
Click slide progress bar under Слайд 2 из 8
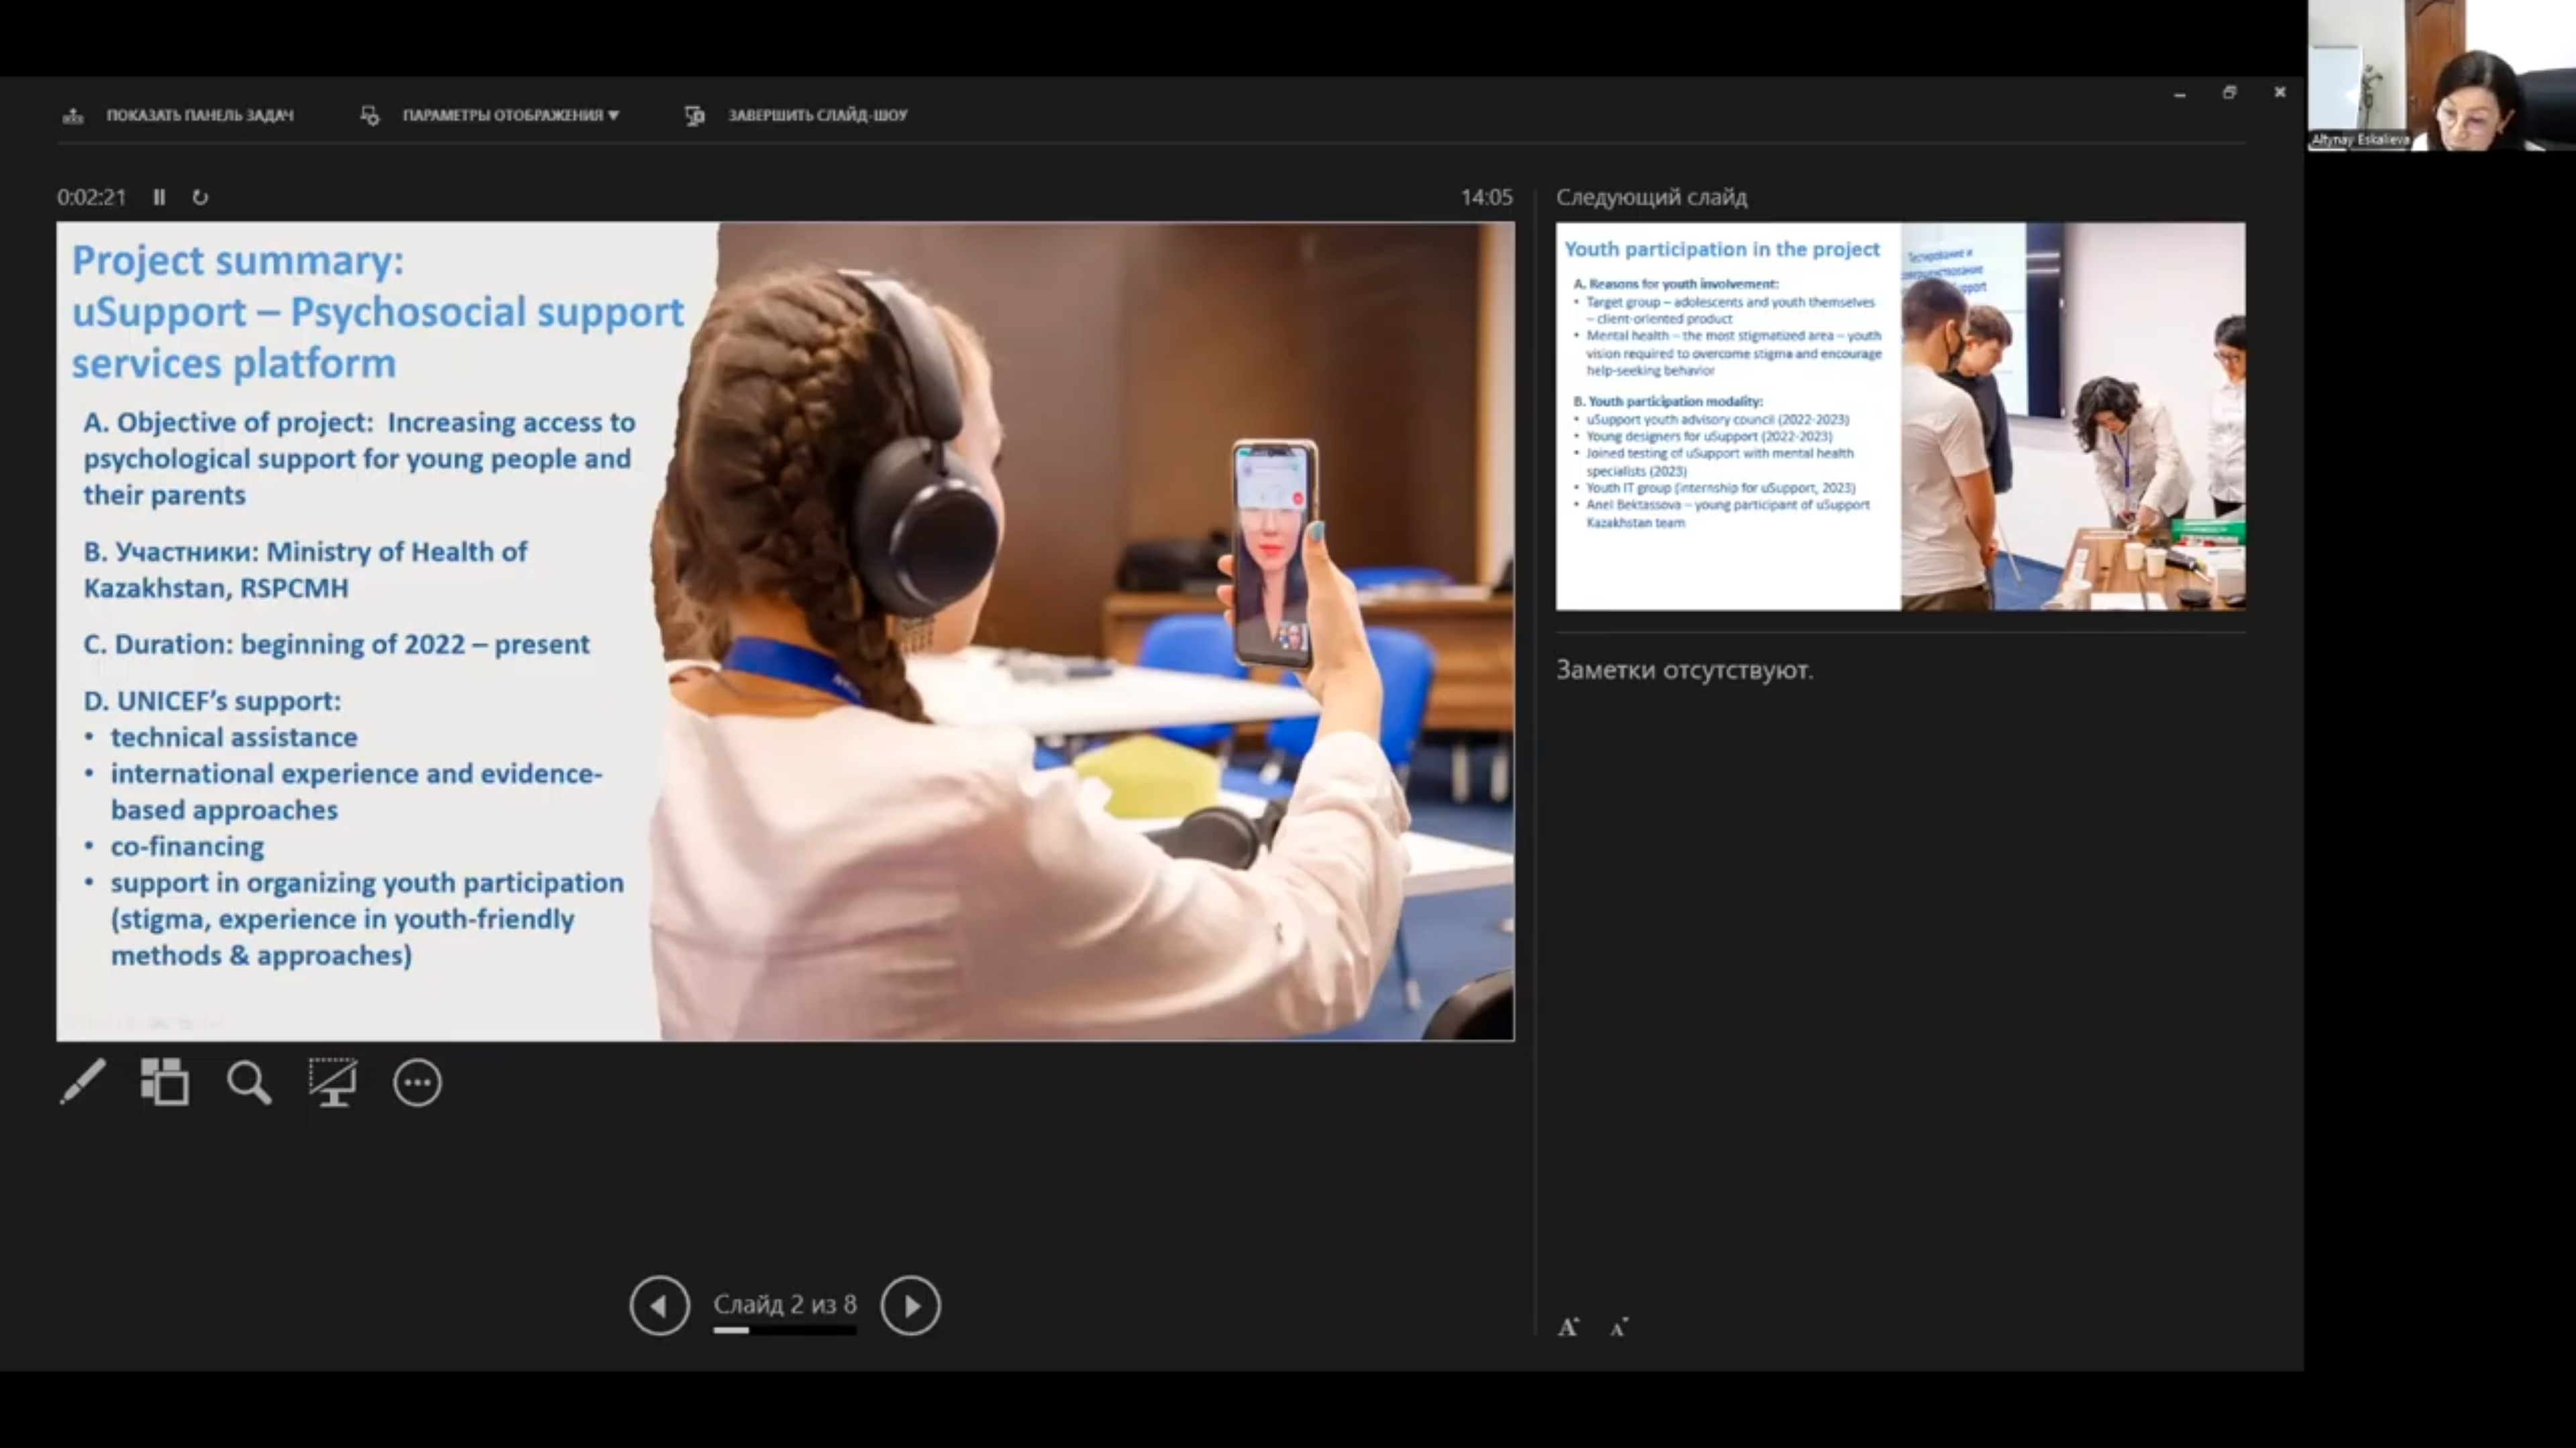point(784,1330)
